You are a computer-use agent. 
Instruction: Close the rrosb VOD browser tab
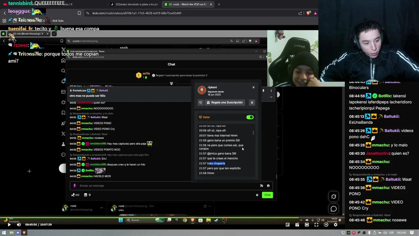[x=211, y=4]
